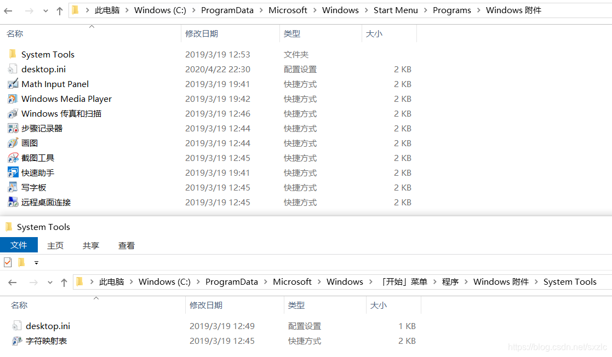
Task: Select the 写字板 shortcut icon
Action: click(x=13, y=187)
